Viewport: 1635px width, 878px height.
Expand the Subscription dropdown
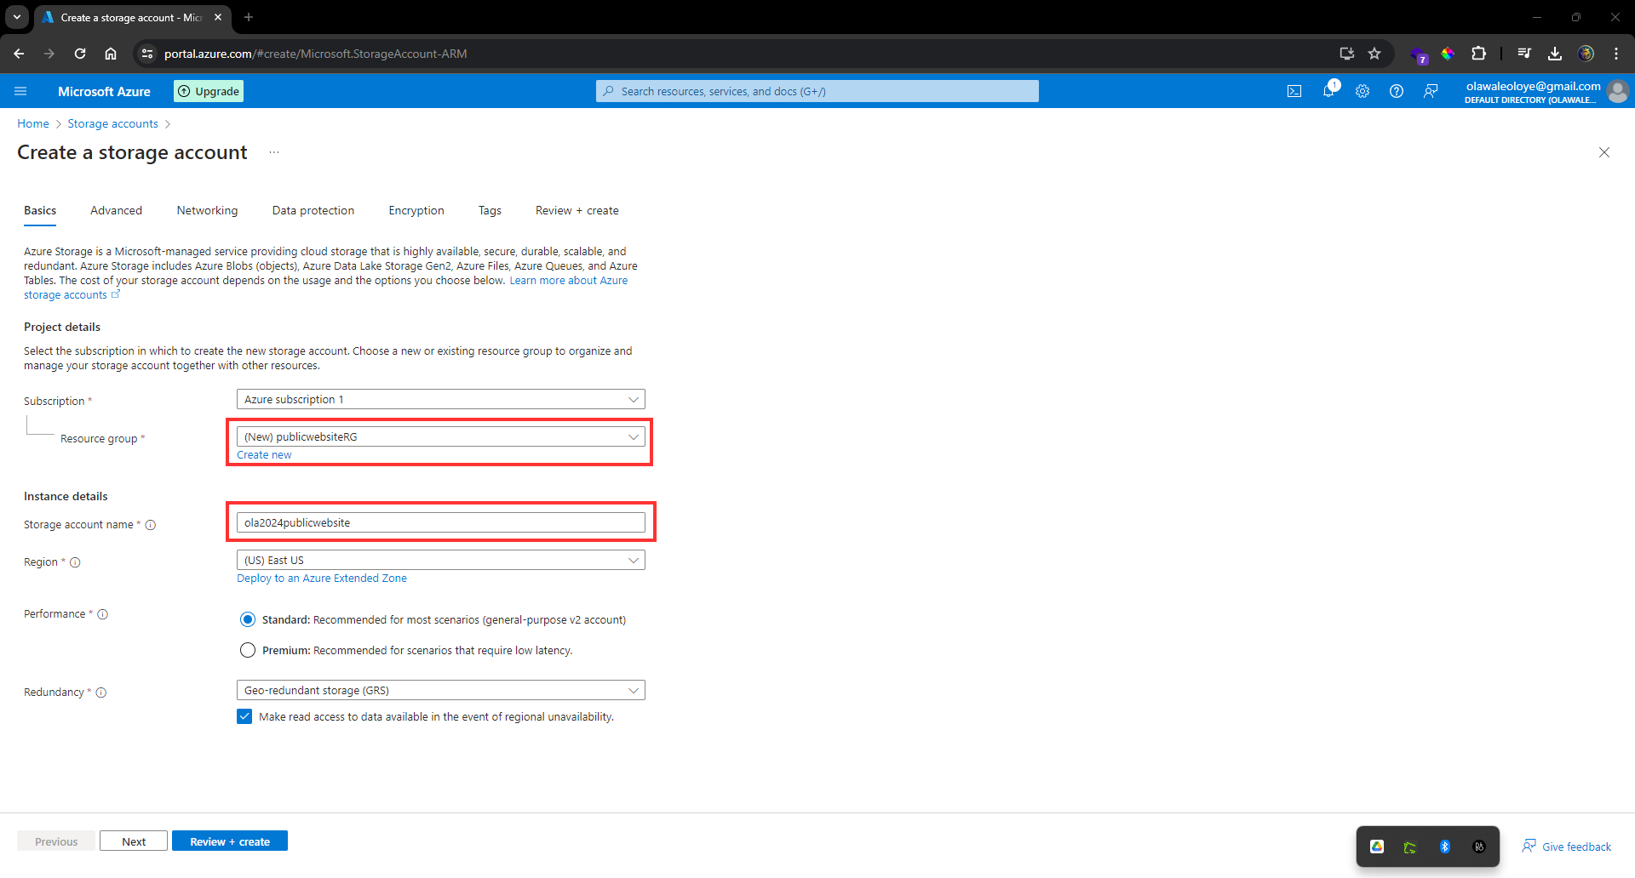[x=441, y=399]
